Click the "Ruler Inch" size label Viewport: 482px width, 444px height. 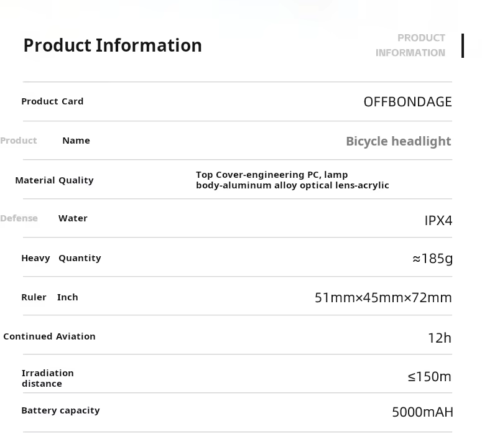[x=50, y=297]
